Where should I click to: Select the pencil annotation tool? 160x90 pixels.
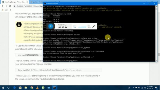(94, 26)
